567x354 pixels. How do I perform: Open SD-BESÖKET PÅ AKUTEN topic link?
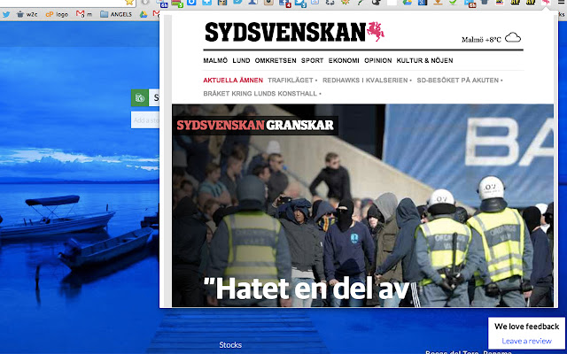coord(458,81)
